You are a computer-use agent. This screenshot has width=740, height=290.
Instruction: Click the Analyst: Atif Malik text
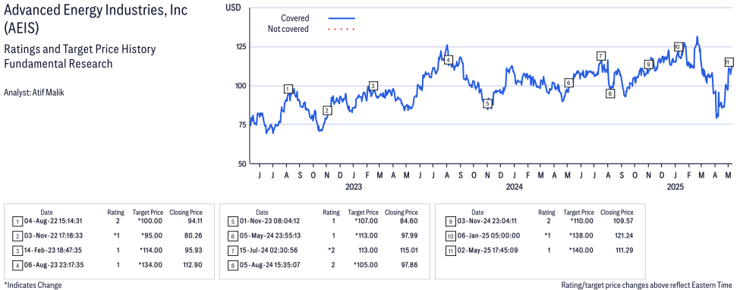coord(33,93)
